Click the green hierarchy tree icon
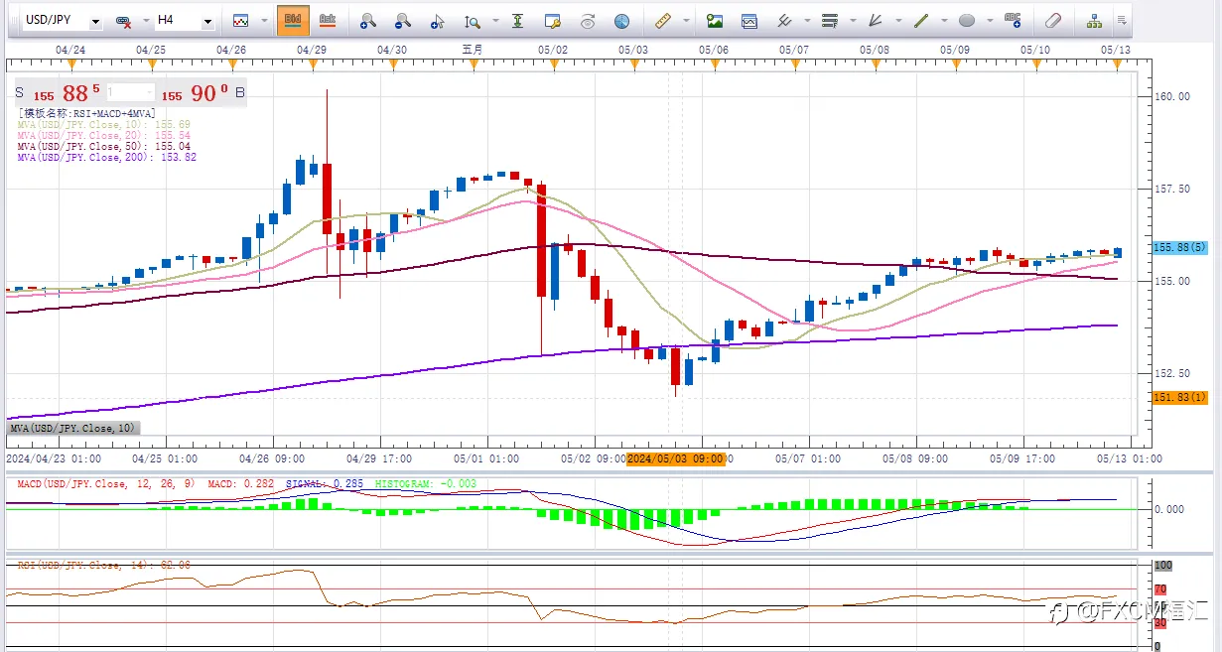The width and height of the screenshot is (1222, 652). point(1094,21)
